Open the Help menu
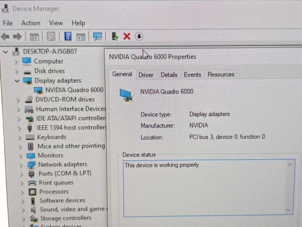 pyautogui.click(x=79, y=23)
